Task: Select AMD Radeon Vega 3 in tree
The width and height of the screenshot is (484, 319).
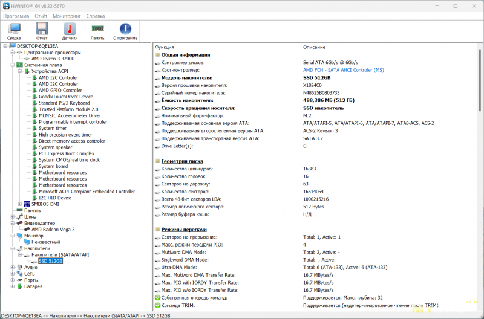Action: (x=53, y=230)
